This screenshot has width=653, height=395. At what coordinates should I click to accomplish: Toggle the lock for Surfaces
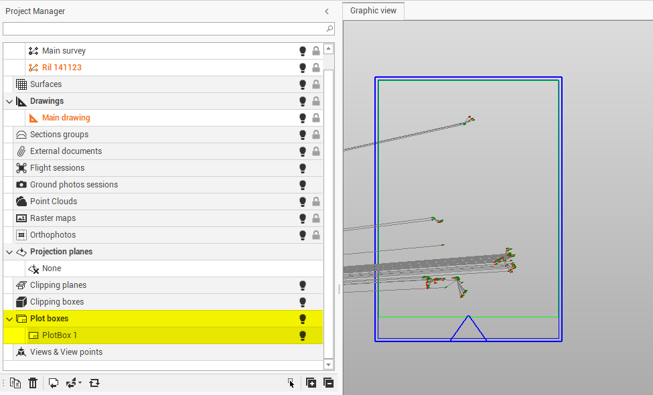point(315,84)
